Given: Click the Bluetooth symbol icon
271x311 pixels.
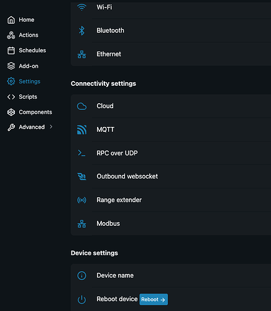Looking at the screenshot, I should point(81,30).
